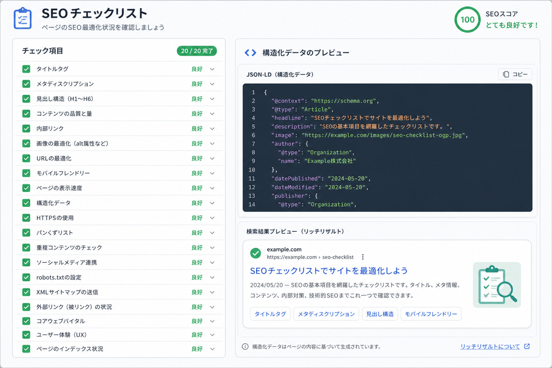Viewport: 552px width, 368px height.
Task: Click the green verified checkmark beside example.com
Action: (x=255, y=253)
